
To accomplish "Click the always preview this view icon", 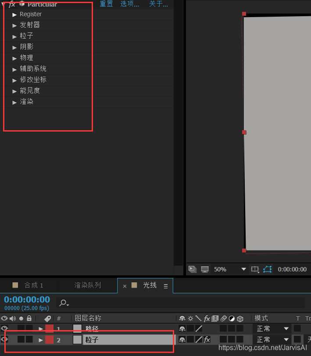I will pos(193,269).
